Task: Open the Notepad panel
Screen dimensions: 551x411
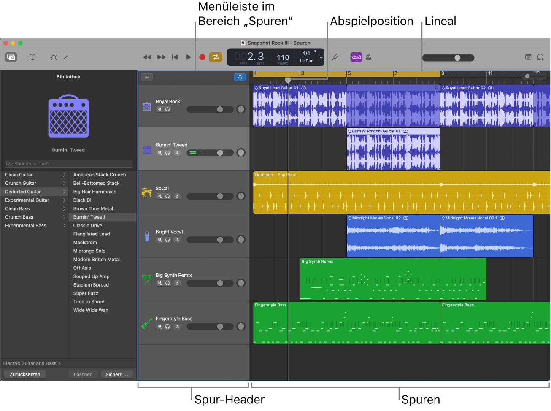Action: [528, 57]
